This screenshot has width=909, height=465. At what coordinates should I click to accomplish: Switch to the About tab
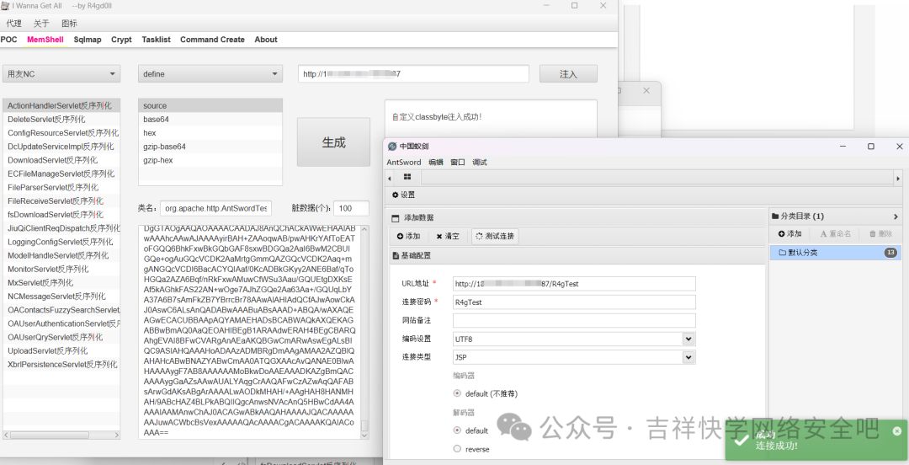click(265, 40)
